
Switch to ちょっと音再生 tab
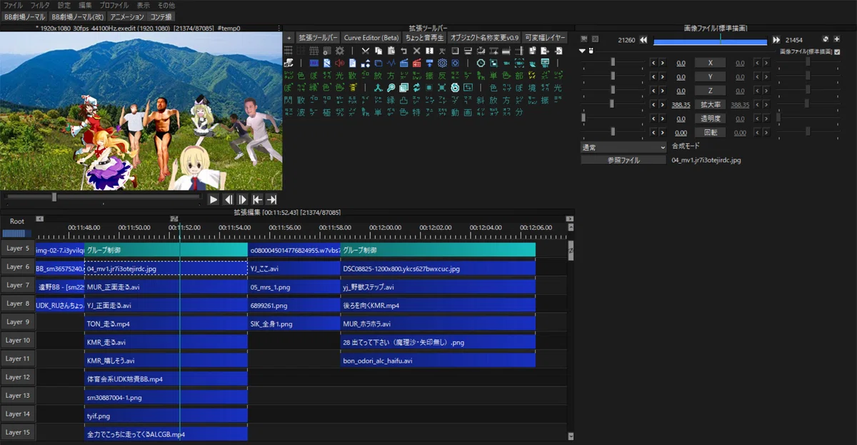click(x=424, y=37)
